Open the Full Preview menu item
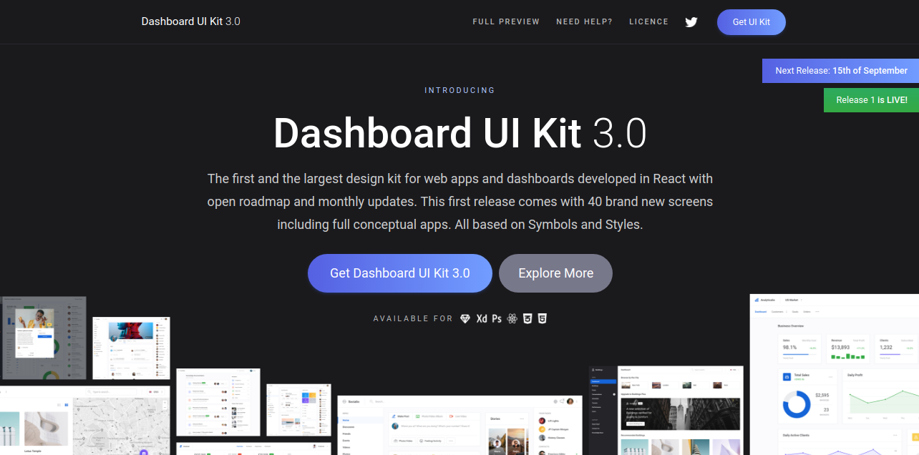Screen dimensions: 919x455 pos(506,21)
